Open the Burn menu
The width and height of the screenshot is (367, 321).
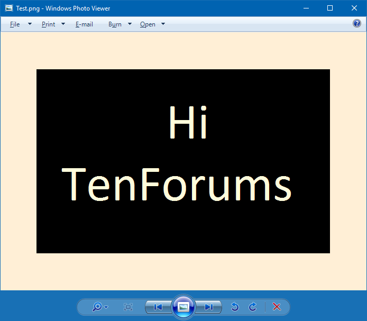[115, 24]
